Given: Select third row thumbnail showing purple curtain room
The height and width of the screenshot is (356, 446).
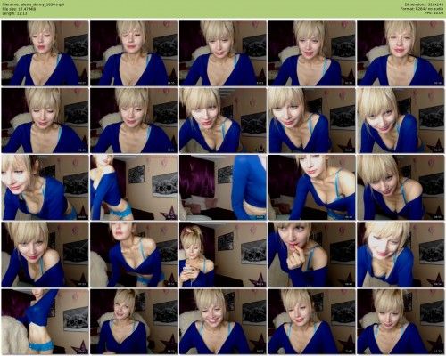Looking at the screenshot, I should pos(223,188).
